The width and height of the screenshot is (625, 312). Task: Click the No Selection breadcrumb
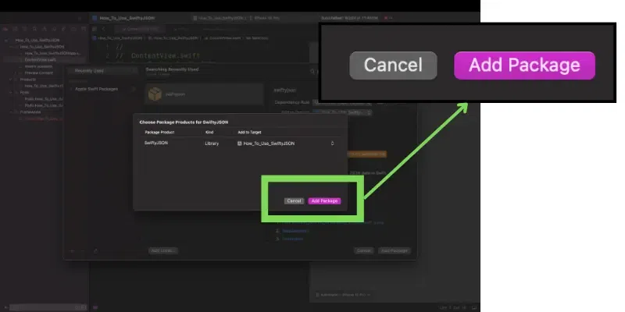point(257,38)
